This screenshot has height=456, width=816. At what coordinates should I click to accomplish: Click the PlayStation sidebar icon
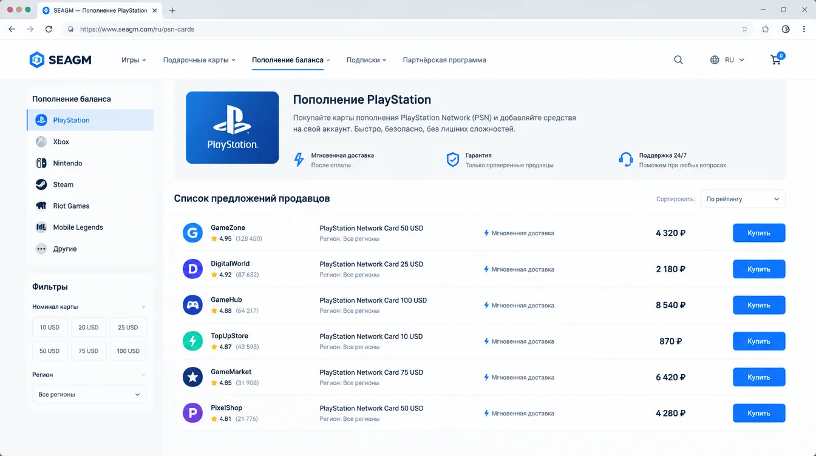tap(41, 120)
